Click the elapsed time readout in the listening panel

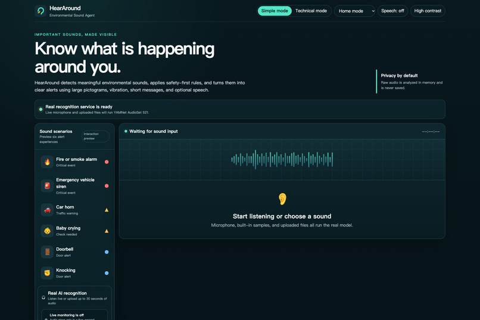[x=431, y=132]
